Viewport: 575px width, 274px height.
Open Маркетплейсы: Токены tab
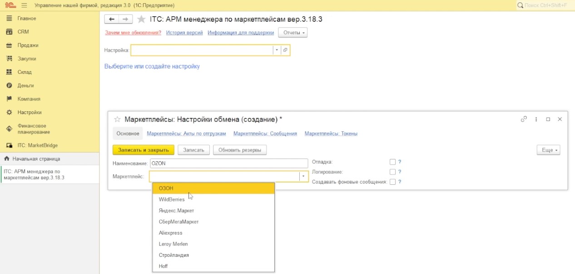coord(331,134)
